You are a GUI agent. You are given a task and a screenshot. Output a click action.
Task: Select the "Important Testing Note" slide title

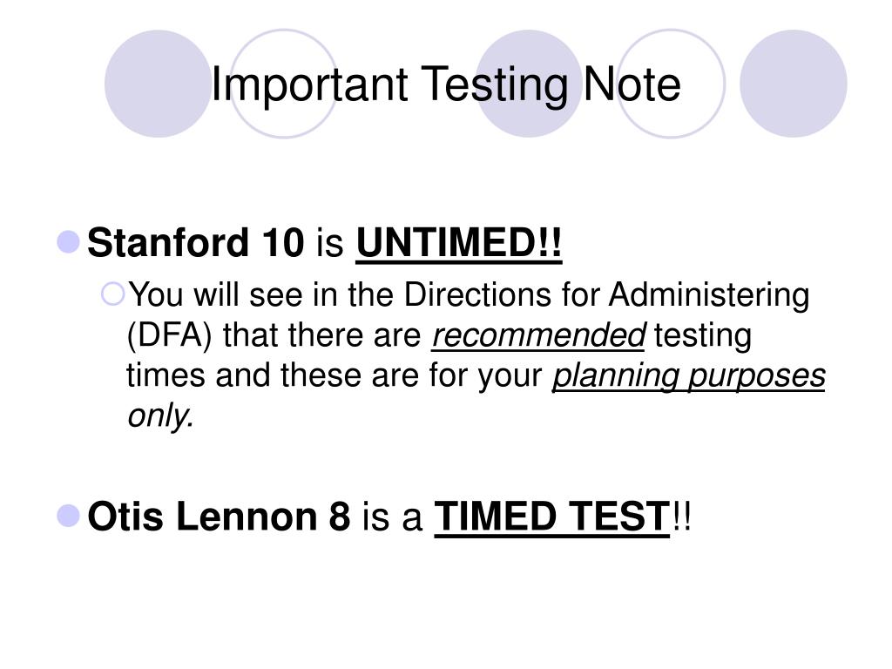coord(445,84)
